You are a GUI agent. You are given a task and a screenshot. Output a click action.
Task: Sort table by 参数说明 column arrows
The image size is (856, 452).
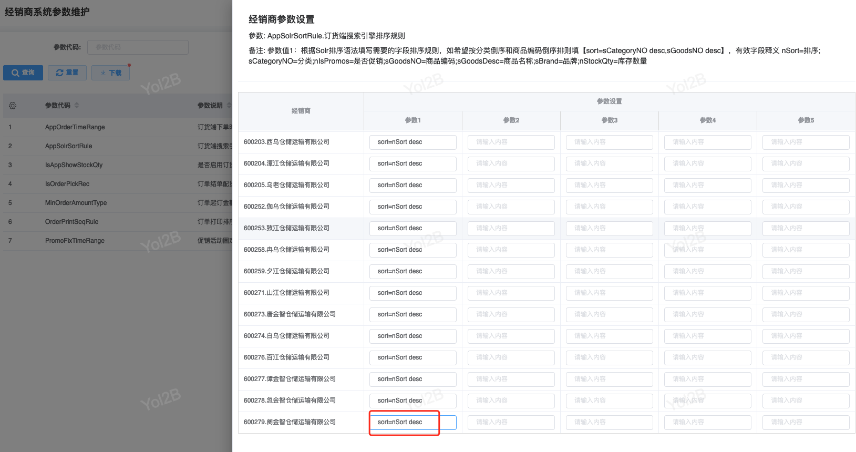228,106
